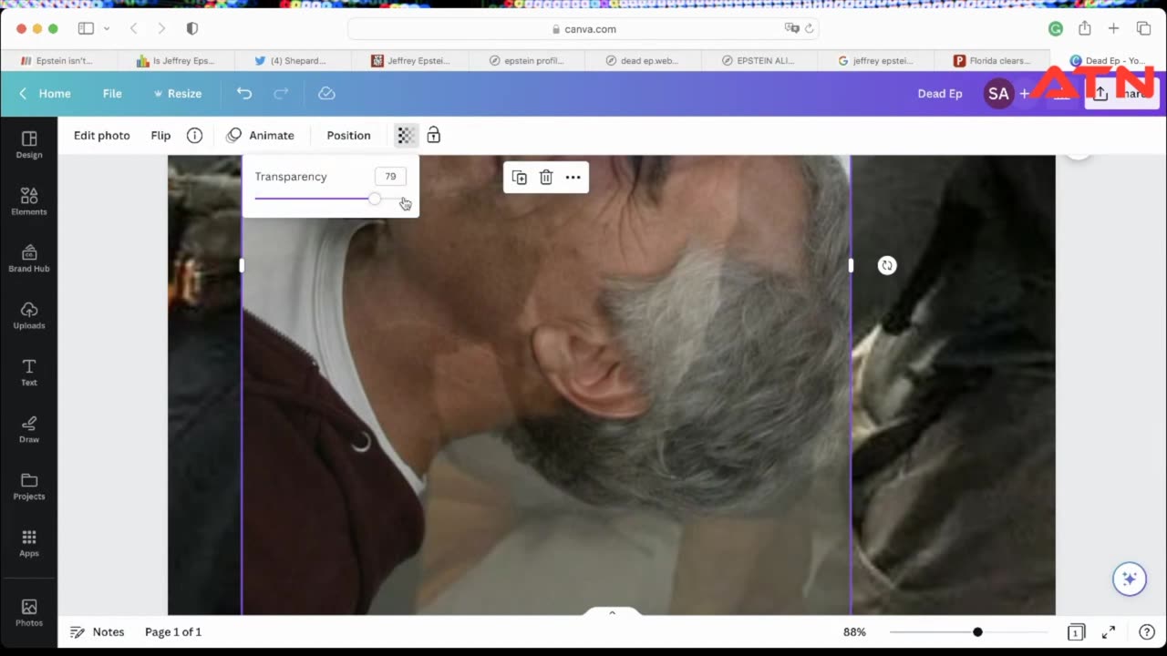Switch to Is Jeffrey Eps tab
Image resolution: width=1167 pixels, height=656 pixels.
point(175,61)
